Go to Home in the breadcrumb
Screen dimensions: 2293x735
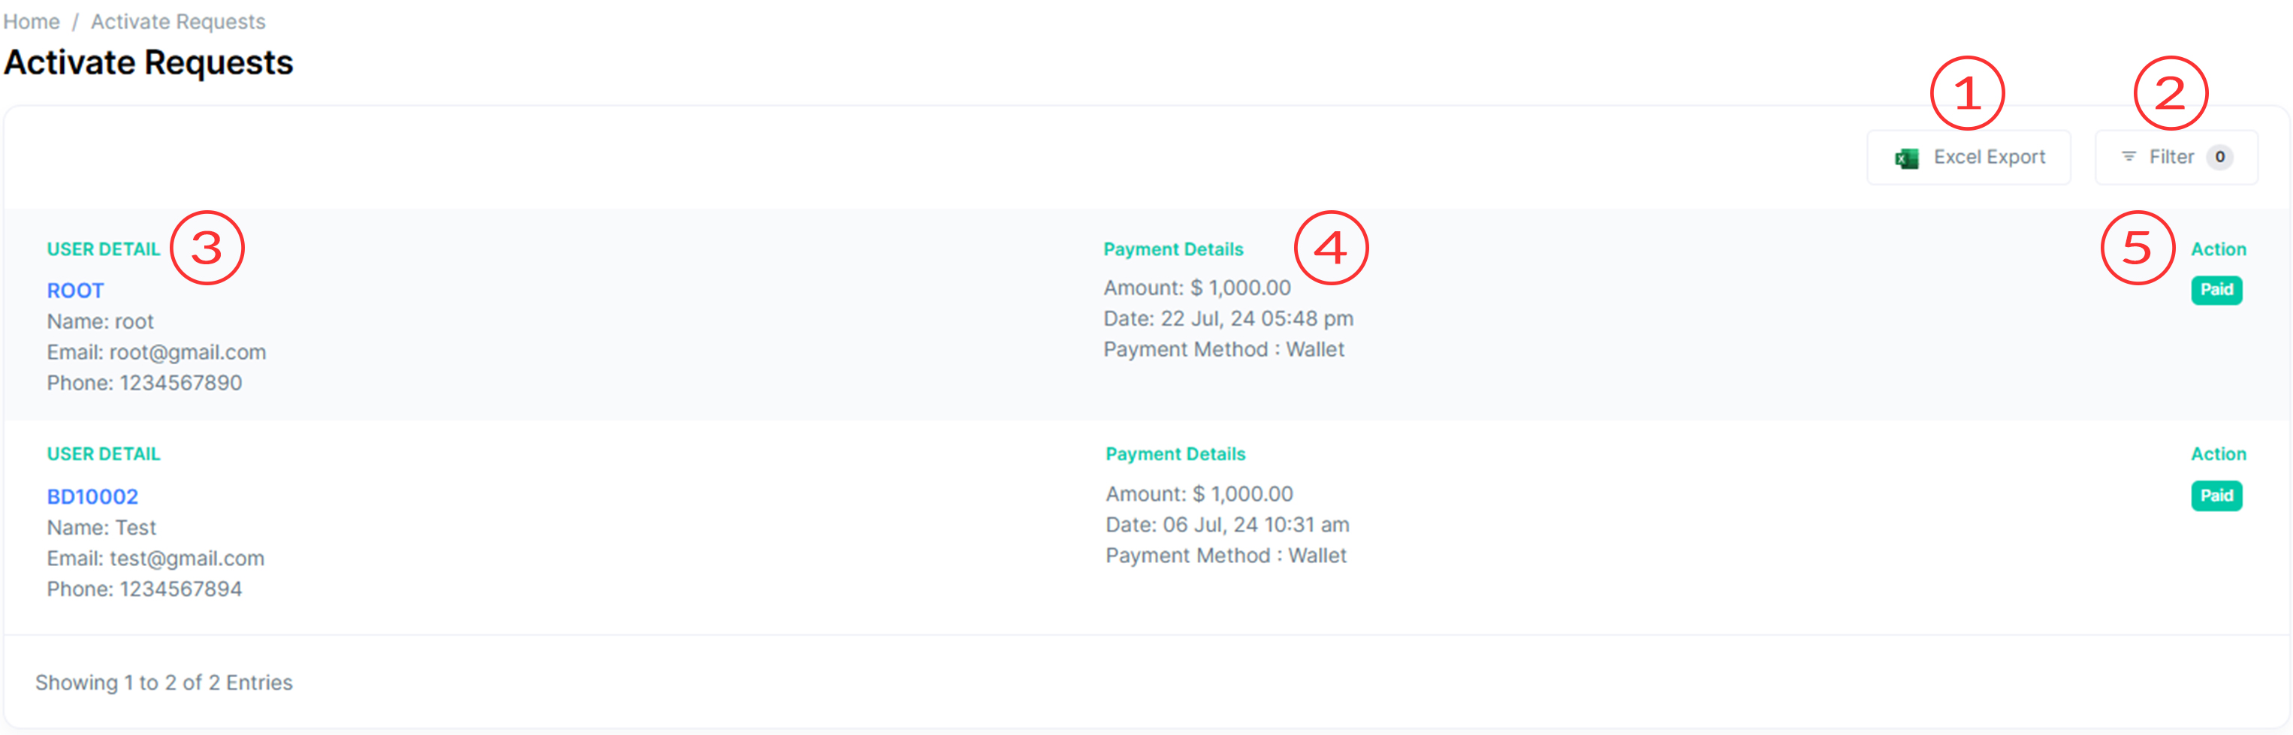tap(31, 21)
